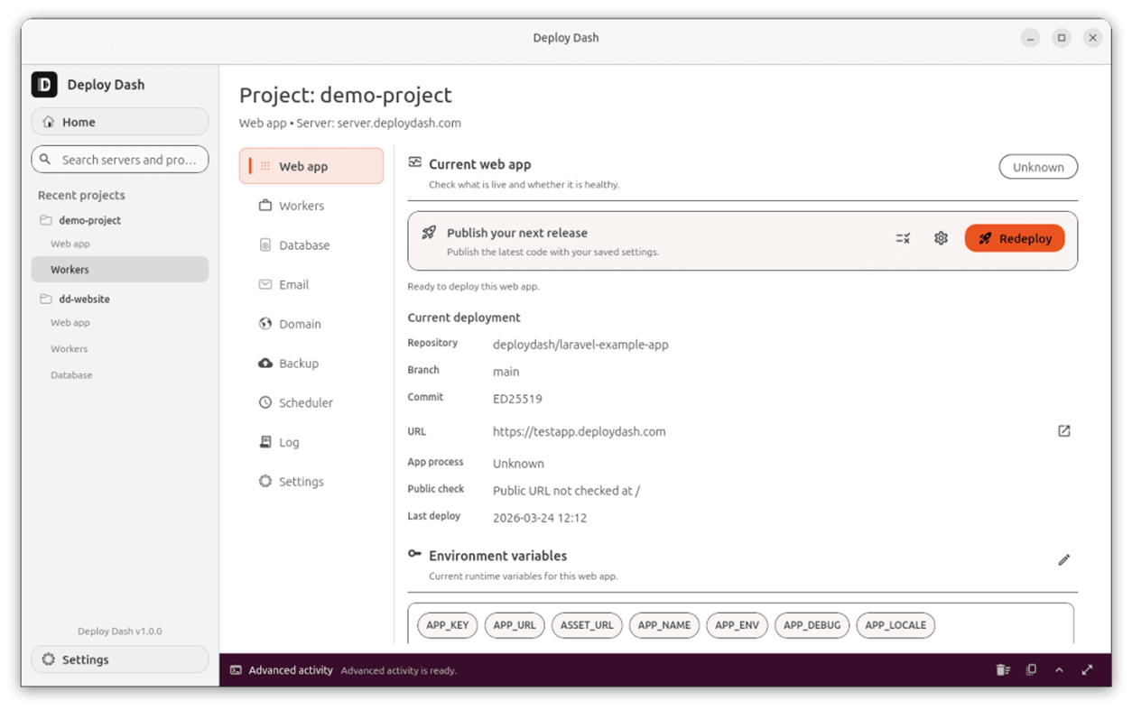Click the Current web app header icon

point(414,162)
